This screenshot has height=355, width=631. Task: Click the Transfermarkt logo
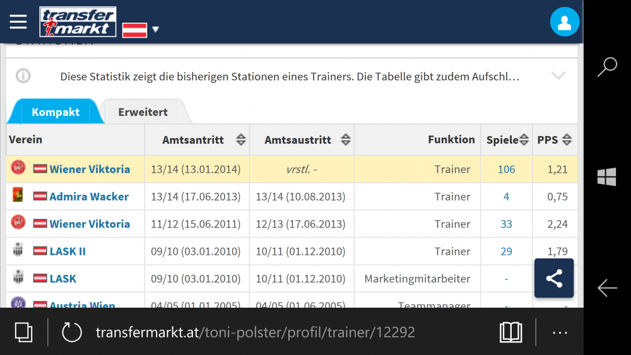78,21
